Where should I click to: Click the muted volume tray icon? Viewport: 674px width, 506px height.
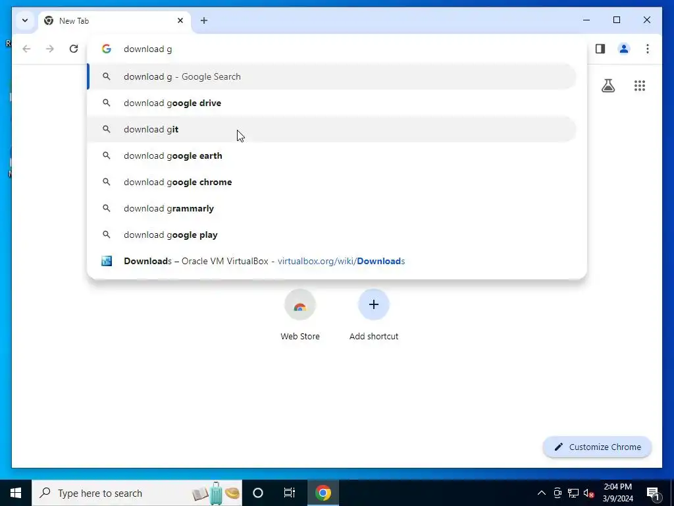(x=589, y=493)
